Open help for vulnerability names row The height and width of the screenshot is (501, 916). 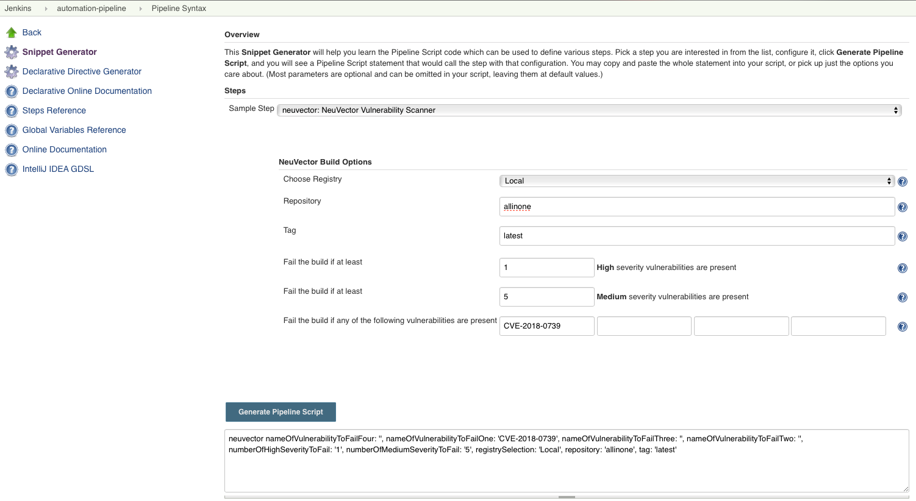903,327
